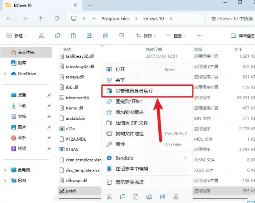Click the toolbar Share icon
The image size is (255, 203).
(x=105, y=36)
